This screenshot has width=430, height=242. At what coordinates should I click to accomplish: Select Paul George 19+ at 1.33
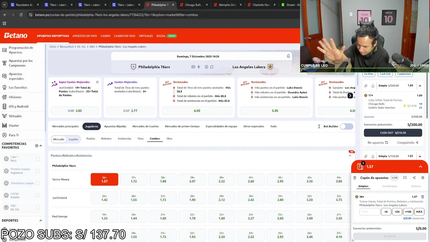(104, 216)
